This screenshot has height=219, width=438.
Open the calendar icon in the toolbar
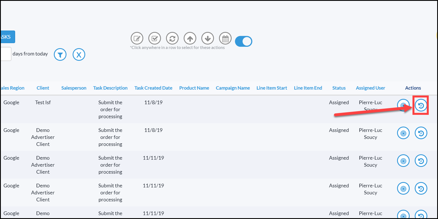(225, 38)
